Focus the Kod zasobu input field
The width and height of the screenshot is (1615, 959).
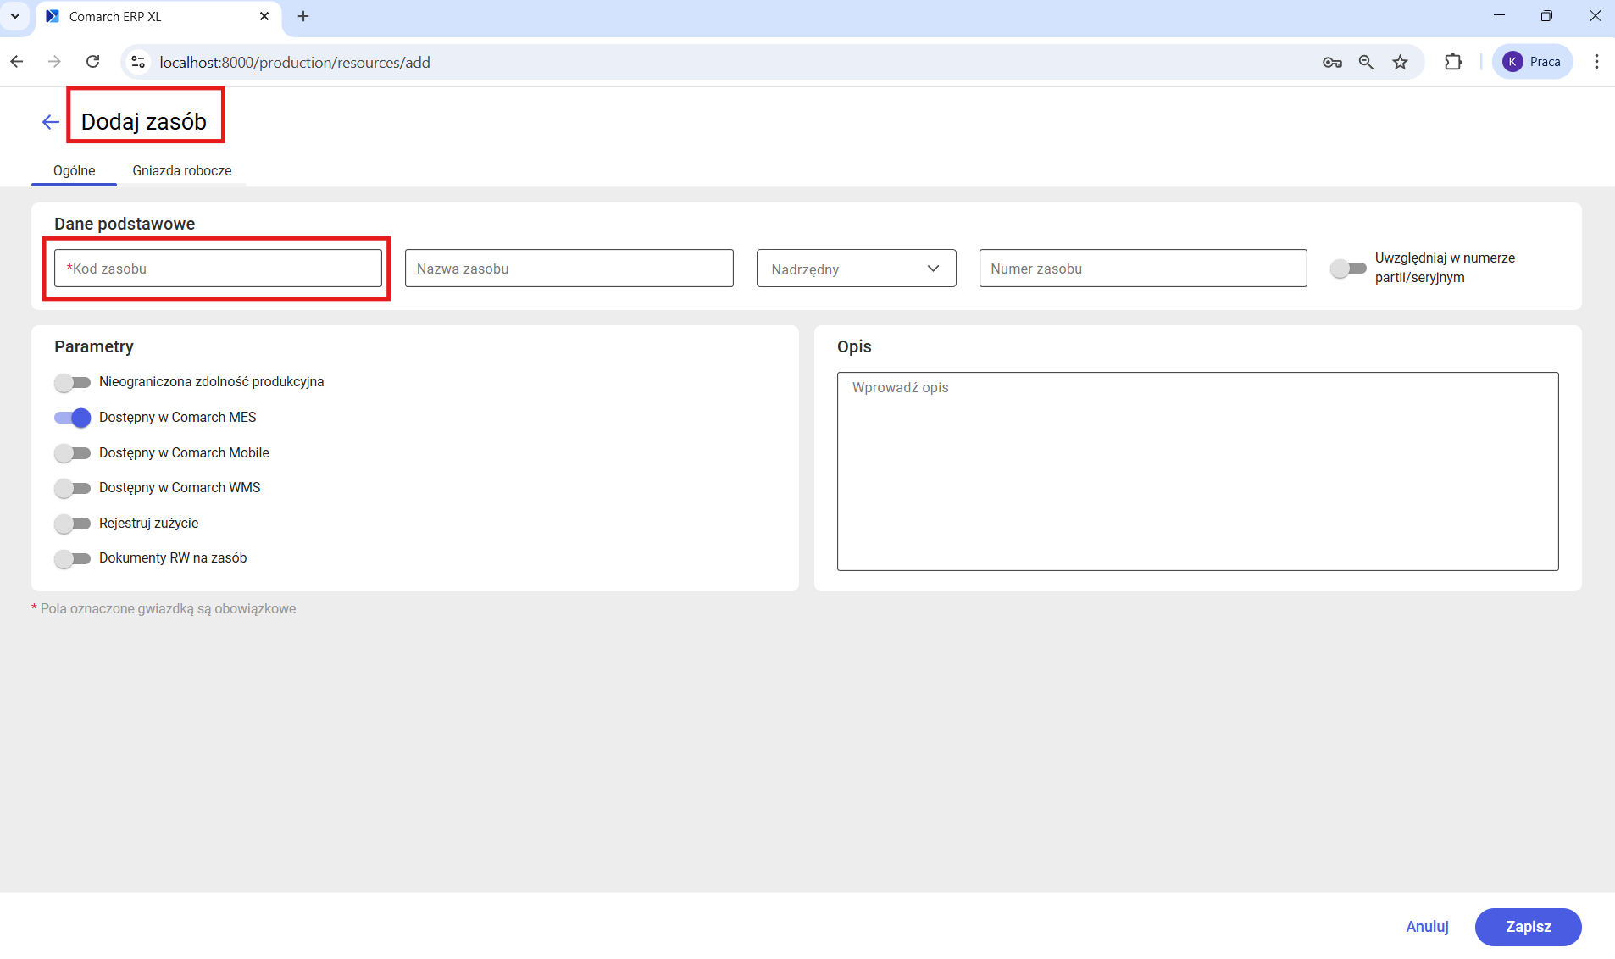218,269
